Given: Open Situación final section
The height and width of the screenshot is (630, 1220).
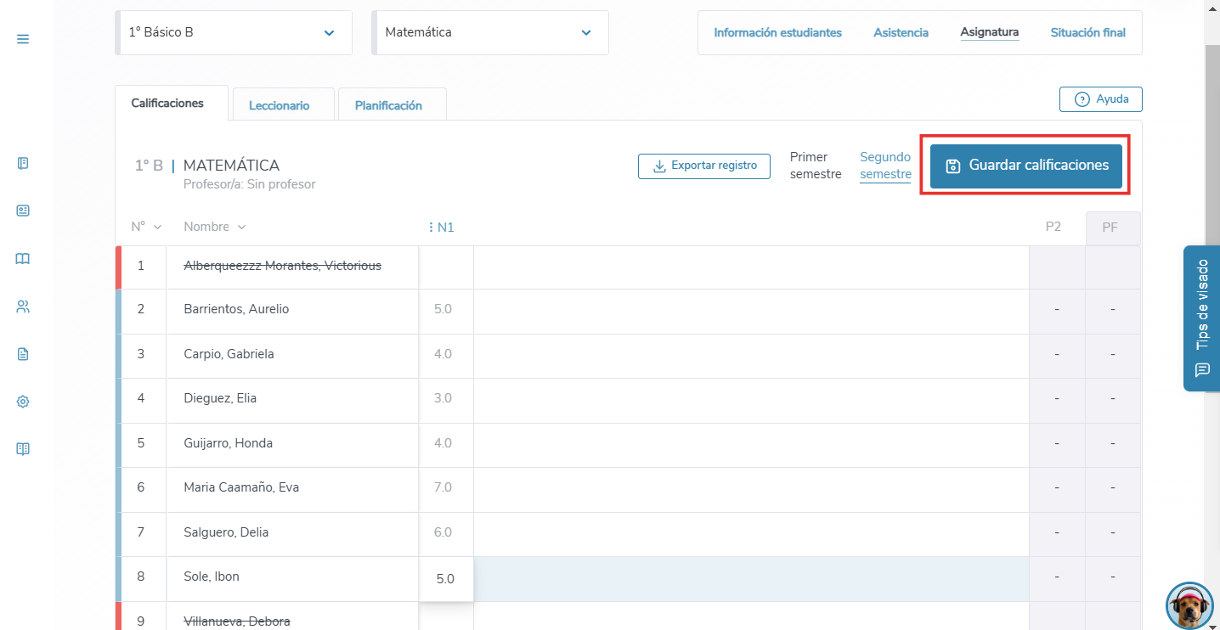Looking at the screenshot, I should [1087, 32].
